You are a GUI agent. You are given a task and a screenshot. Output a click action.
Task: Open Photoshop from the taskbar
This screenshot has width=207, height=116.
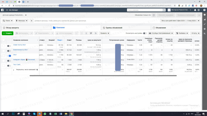point(13,114)
